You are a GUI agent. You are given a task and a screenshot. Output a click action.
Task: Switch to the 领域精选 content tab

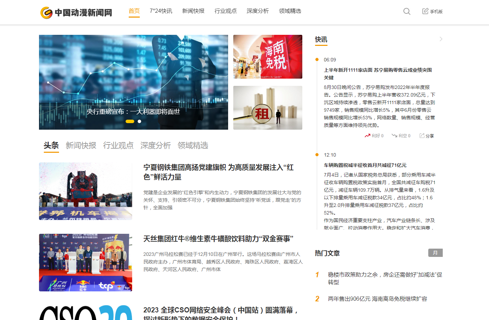pos(193,146)
